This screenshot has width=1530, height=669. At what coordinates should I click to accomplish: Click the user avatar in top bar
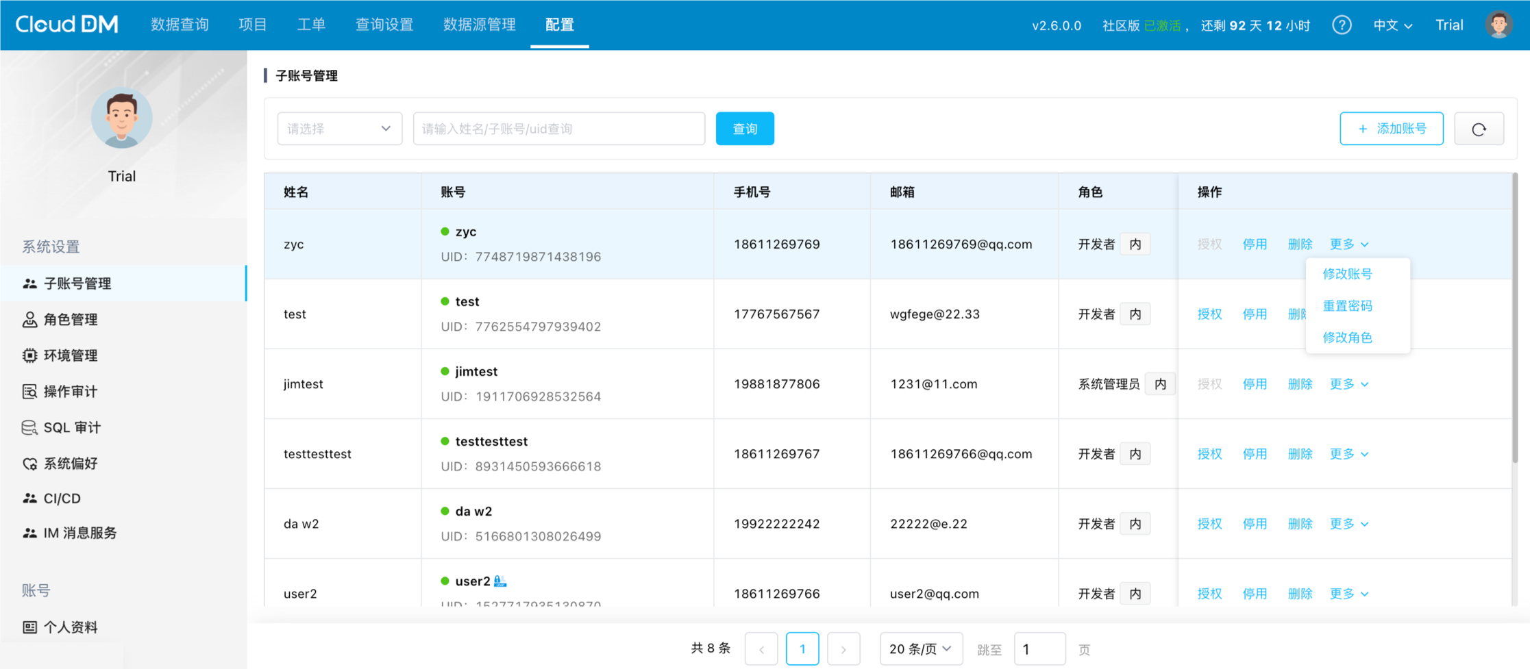click(x=1498, y=25)
